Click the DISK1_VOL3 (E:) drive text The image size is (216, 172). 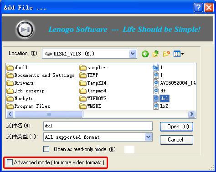(x=74, y=54)
